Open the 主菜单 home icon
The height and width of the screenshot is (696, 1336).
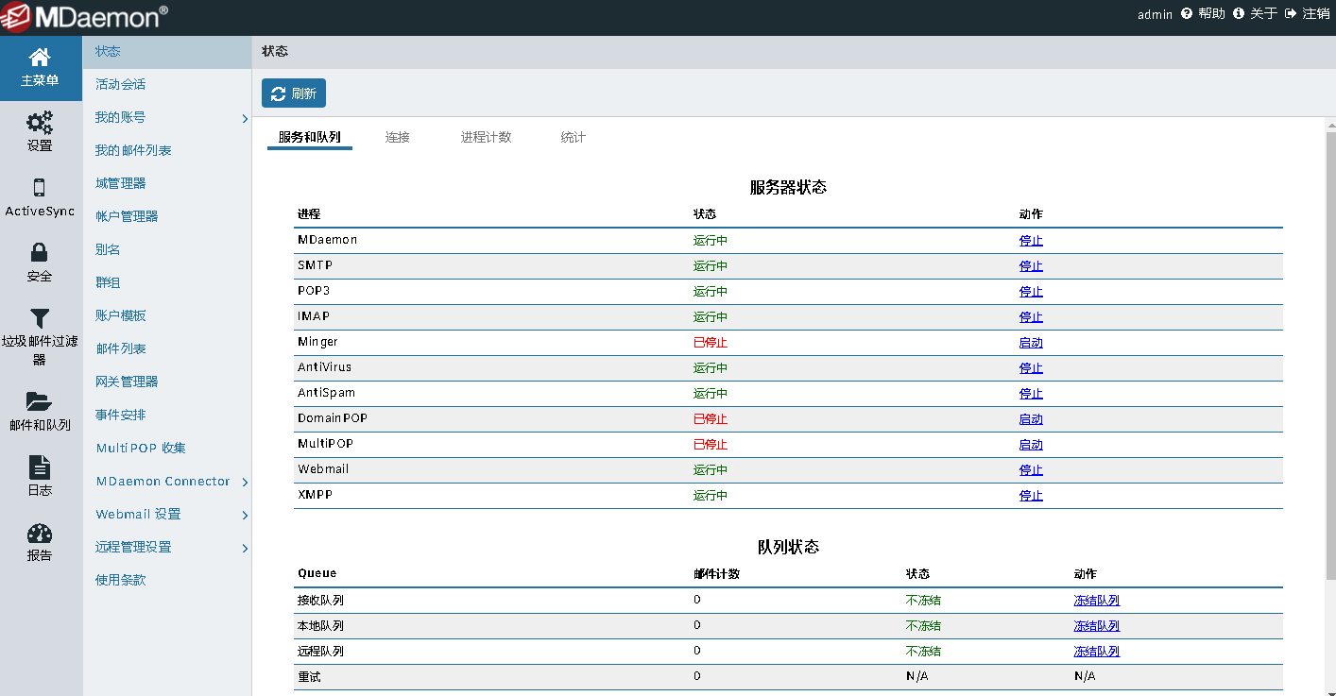[40, 58]
